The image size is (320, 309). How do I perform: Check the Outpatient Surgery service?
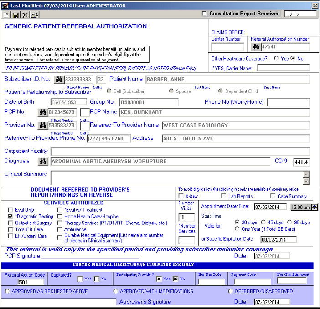[10, 223]
